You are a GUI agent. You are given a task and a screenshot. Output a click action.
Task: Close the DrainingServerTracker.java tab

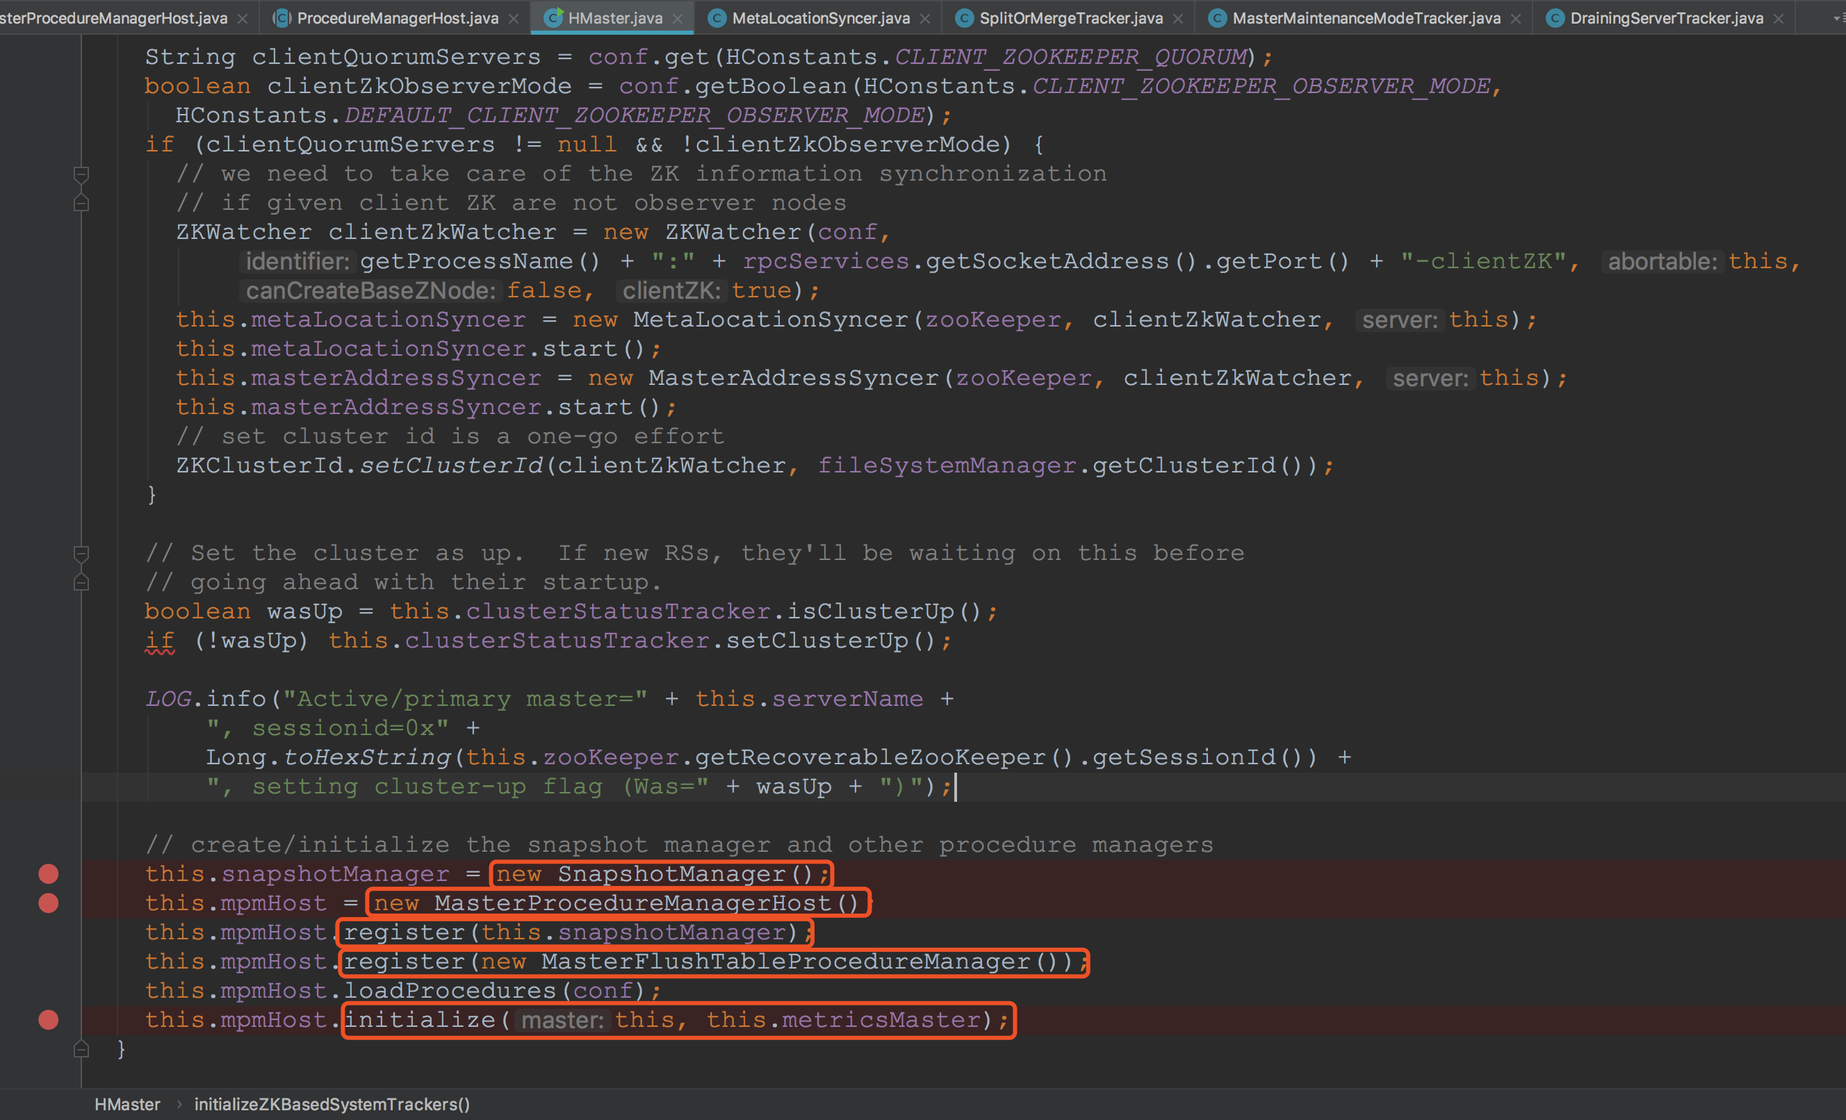(1779, 19)
